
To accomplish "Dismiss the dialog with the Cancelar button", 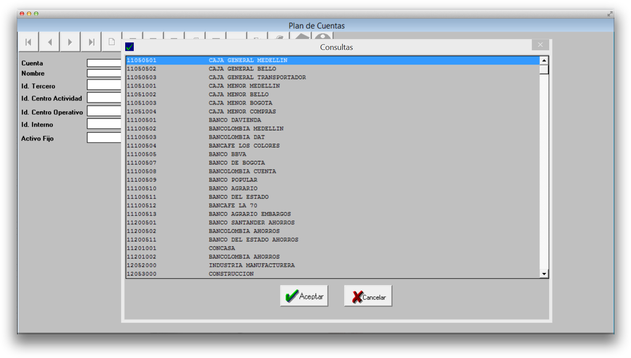I will coord(368,296).
